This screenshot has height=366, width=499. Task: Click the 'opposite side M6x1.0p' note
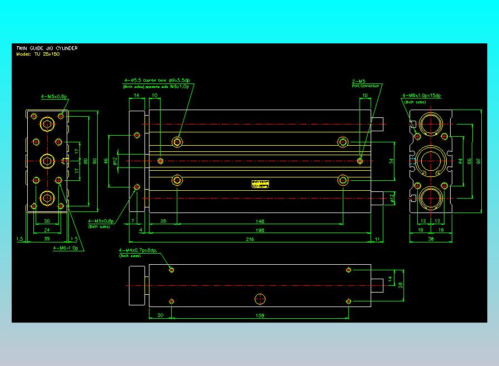(x=167, y=87)
